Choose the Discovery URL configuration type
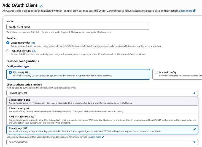Viewport: 202px width, 147px height. (x=78, y=74)
